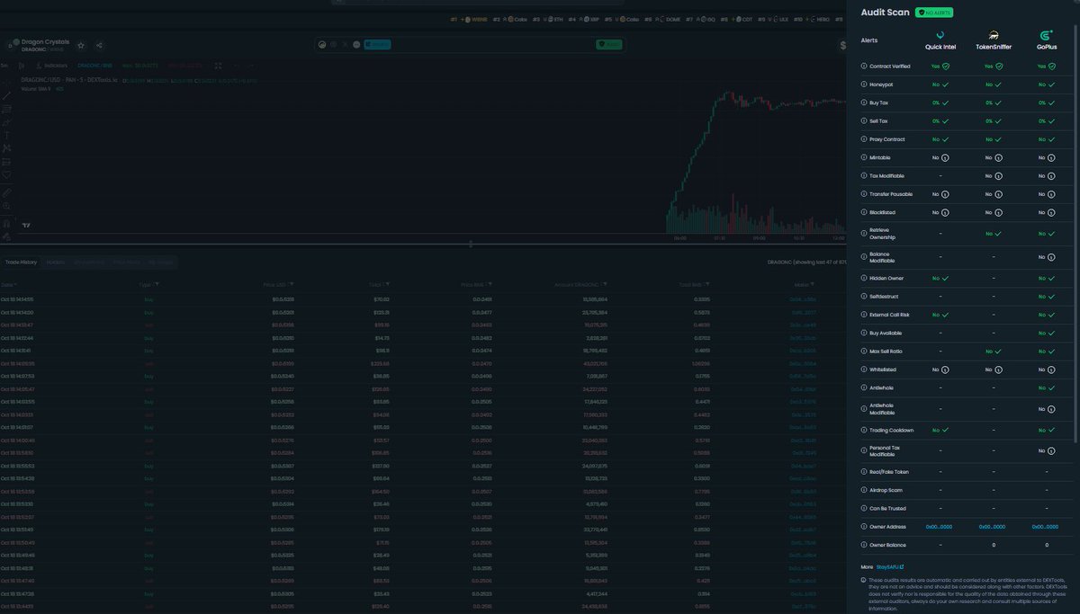Image resolution: width=1080 pixels, height=614 pixels.
Task: Open the Total column filter
Action: [x=387, y=284]
